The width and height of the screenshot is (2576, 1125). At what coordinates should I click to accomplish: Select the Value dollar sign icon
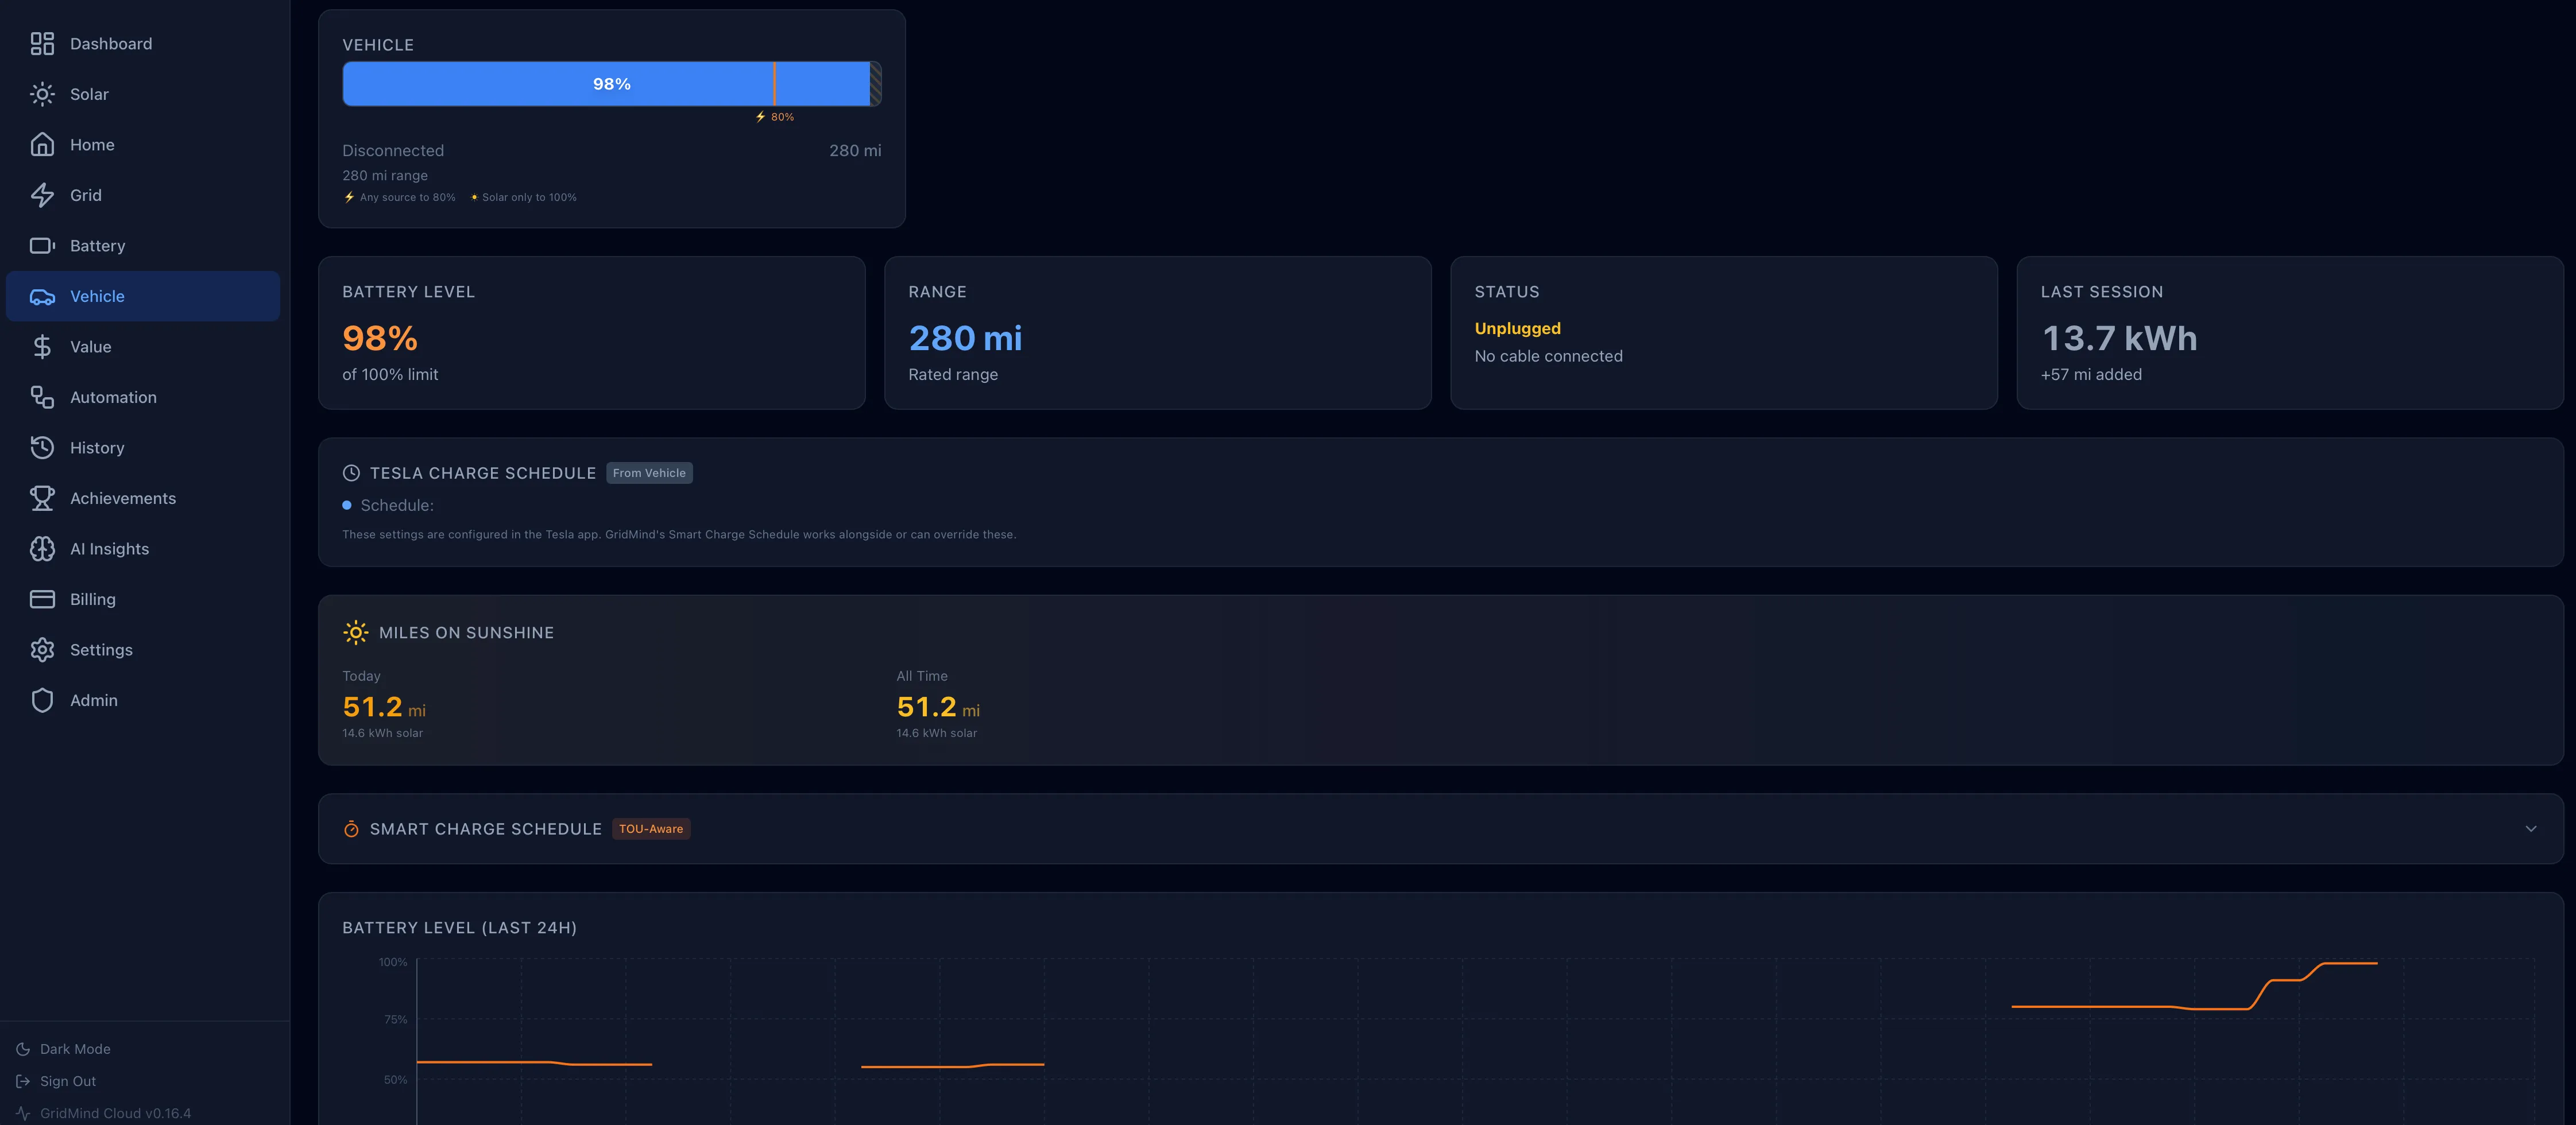42,347
